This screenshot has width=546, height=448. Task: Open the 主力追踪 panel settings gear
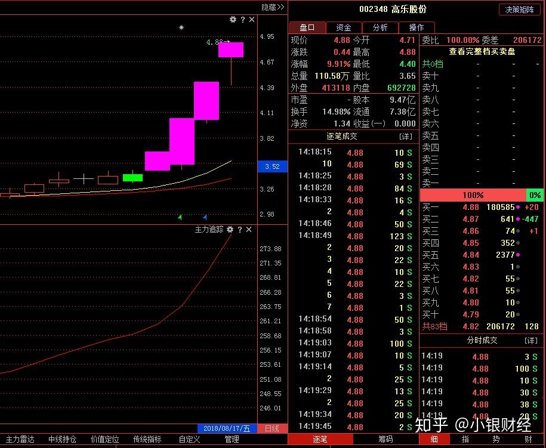tap(230, 229)
